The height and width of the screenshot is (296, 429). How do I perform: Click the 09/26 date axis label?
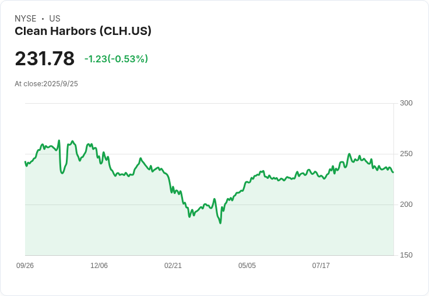coord(25,266)
